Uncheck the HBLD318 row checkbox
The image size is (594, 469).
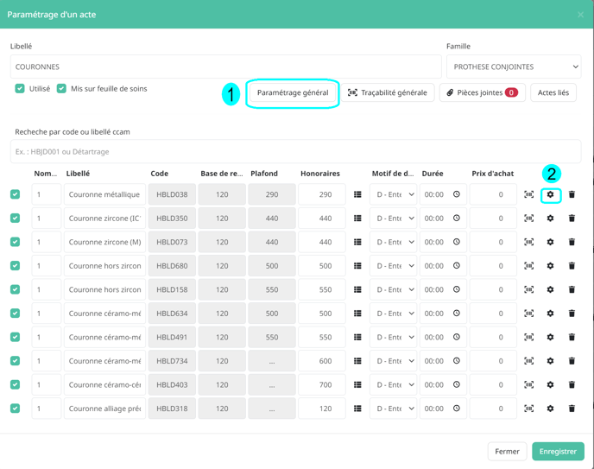[x=16, y=409]
